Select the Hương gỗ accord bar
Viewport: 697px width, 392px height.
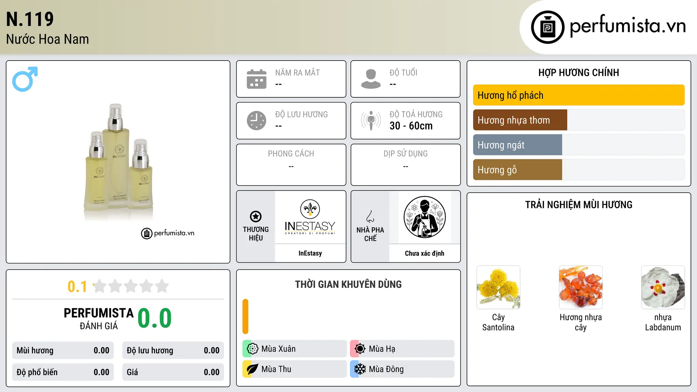click(579, 170)
